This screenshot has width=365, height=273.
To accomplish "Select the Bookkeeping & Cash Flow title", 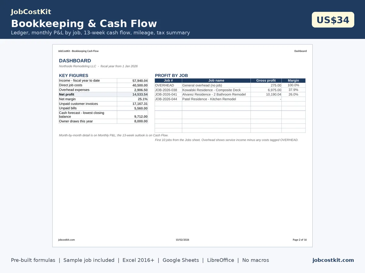I will (84, 24).
